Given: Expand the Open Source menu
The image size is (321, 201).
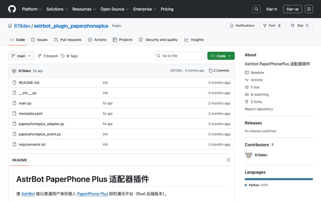Looking at the screenshot, I should click(115, 9).
